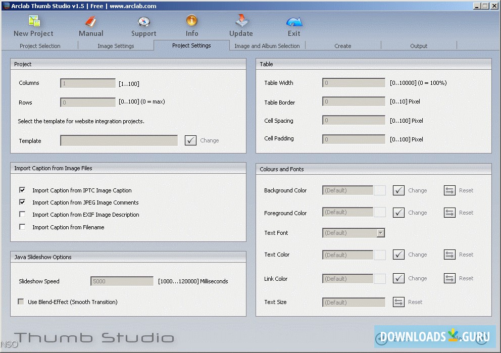This screenshot has width=501, height=353.
Task: Select the Project Settings tab
Action: pos(191,45)
